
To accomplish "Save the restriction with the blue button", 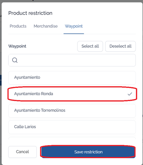I will point(88,152).
